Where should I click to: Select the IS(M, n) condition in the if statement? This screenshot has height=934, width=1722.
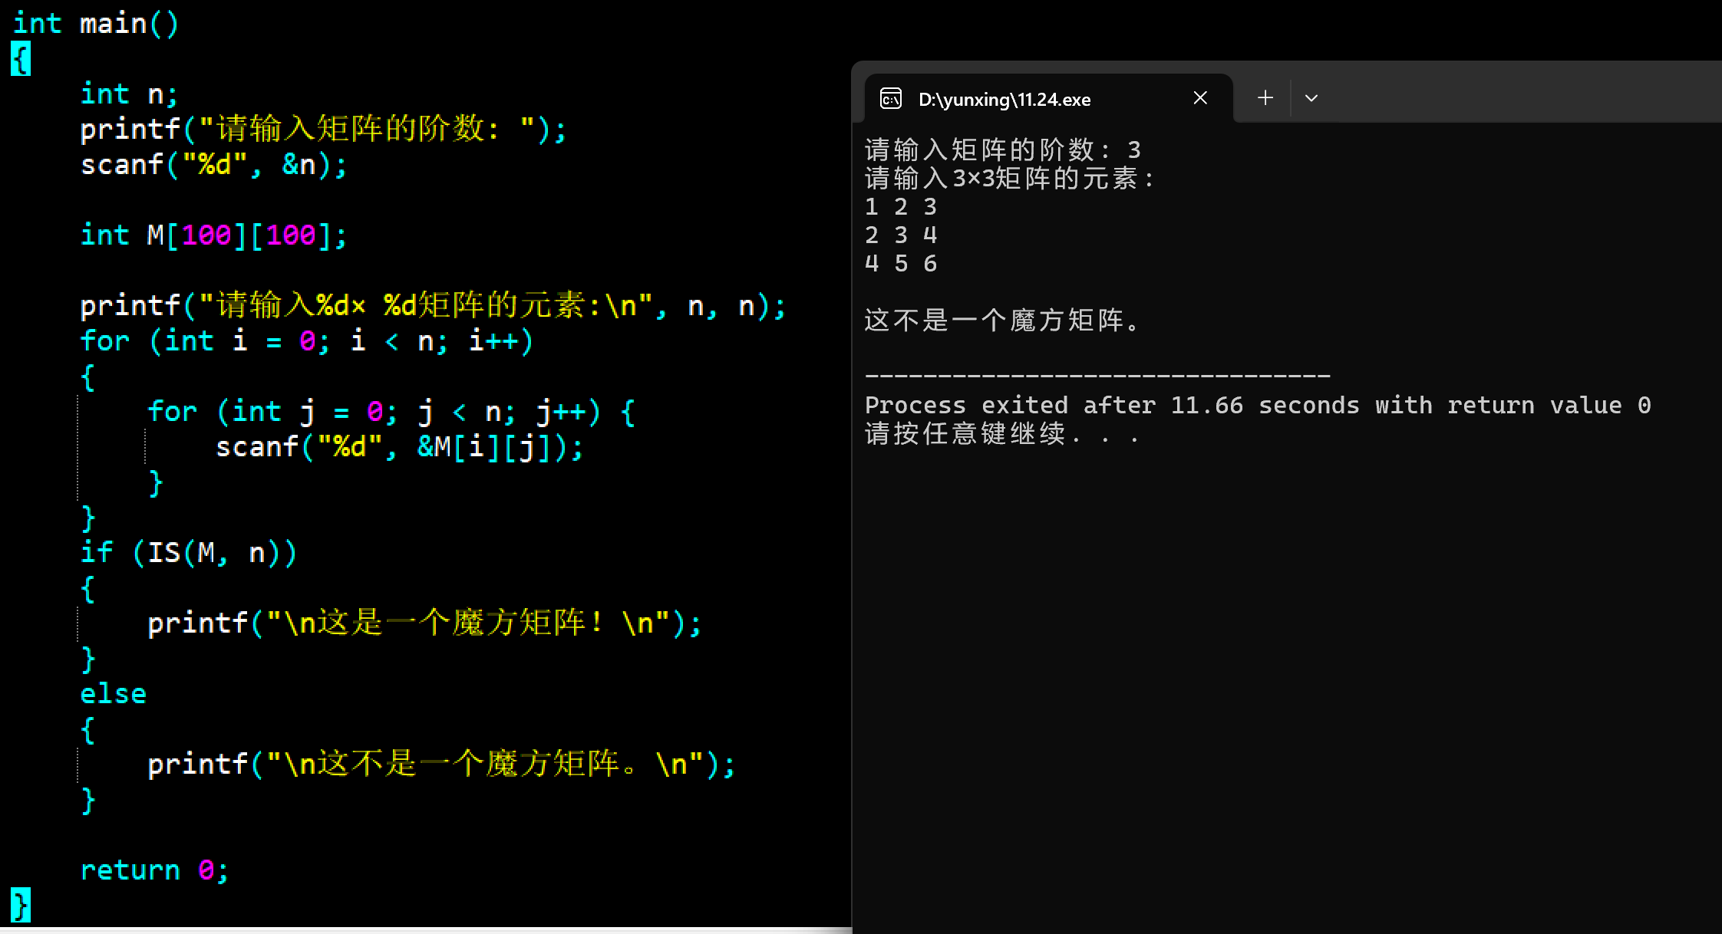coord(213,552)
